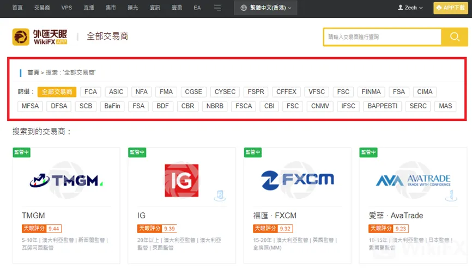
Task: Select the CFFEX filter chip
Action: coord(286,92)
